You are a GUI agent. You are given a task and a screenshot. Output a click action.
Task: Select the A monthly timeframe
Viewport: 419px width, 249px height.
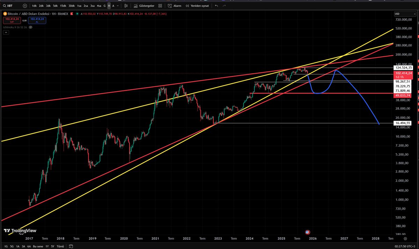(113, 6)
